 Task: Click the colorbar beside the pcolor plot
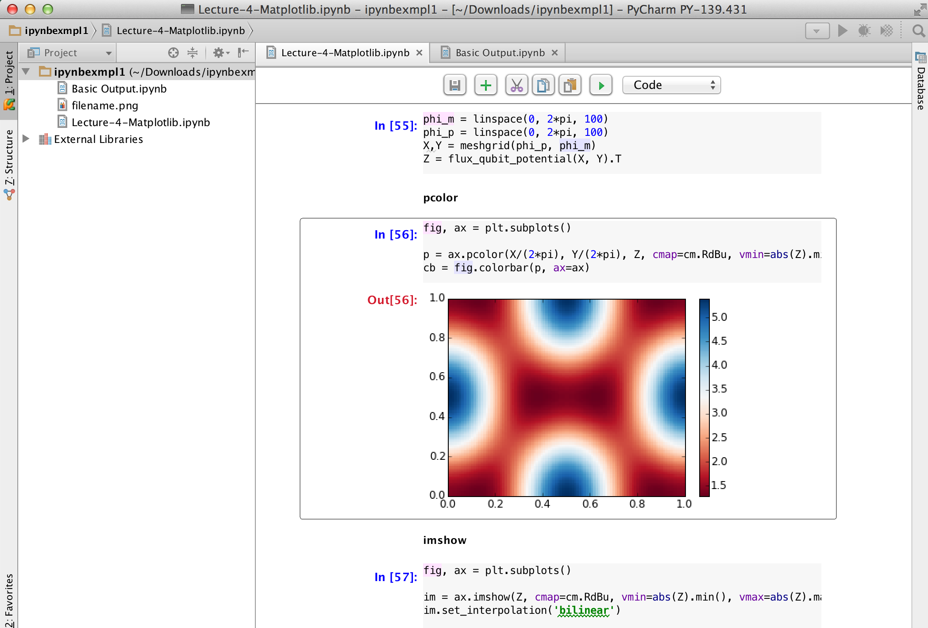(705, 397)
